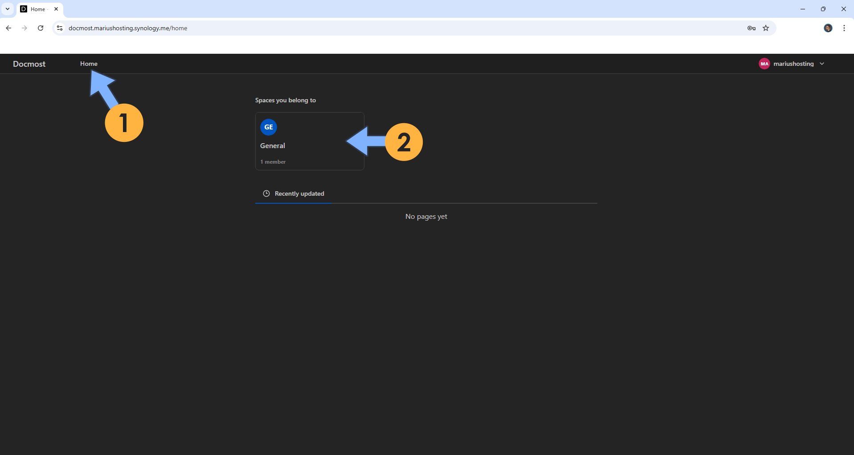
Task: Close the Home browser tab
Action: [56, 9]
